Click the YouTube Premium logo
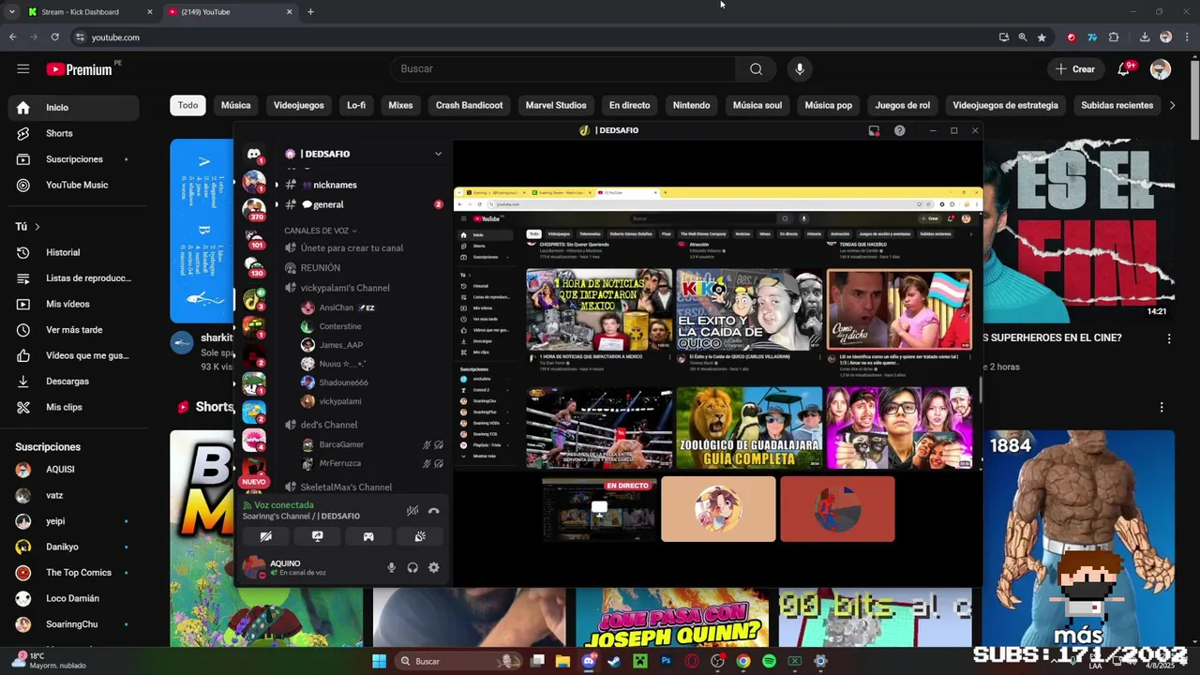 click(80, 69)
